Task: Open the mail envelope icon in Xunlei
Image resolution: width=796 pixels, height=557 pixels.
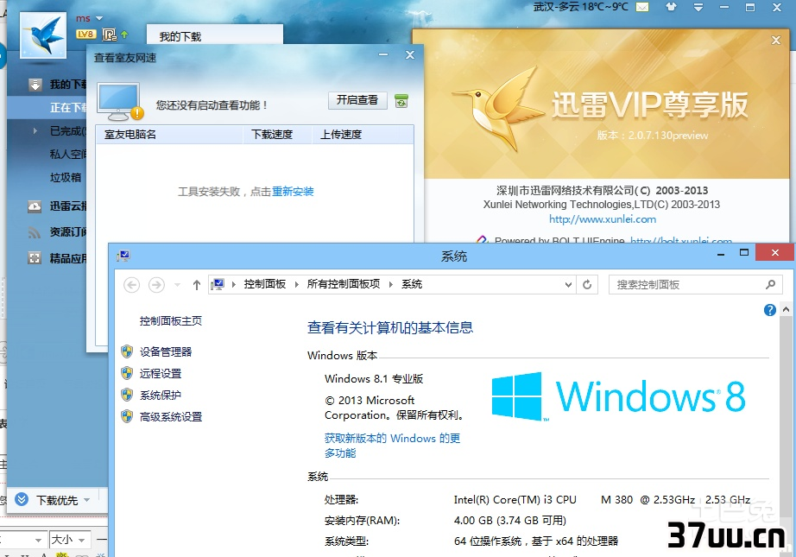Action: coord(642,7)
